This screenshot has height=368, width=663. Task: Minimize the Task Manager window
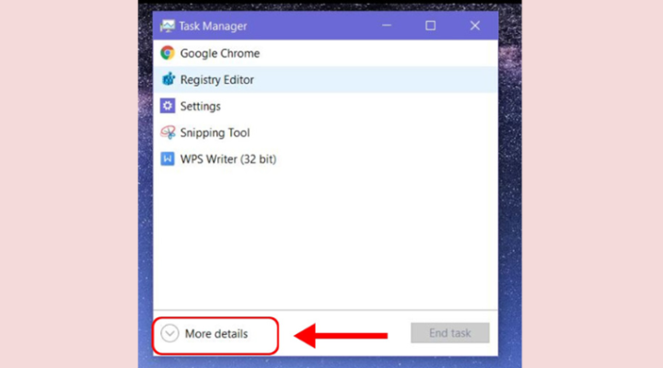[x=386, y=26]
